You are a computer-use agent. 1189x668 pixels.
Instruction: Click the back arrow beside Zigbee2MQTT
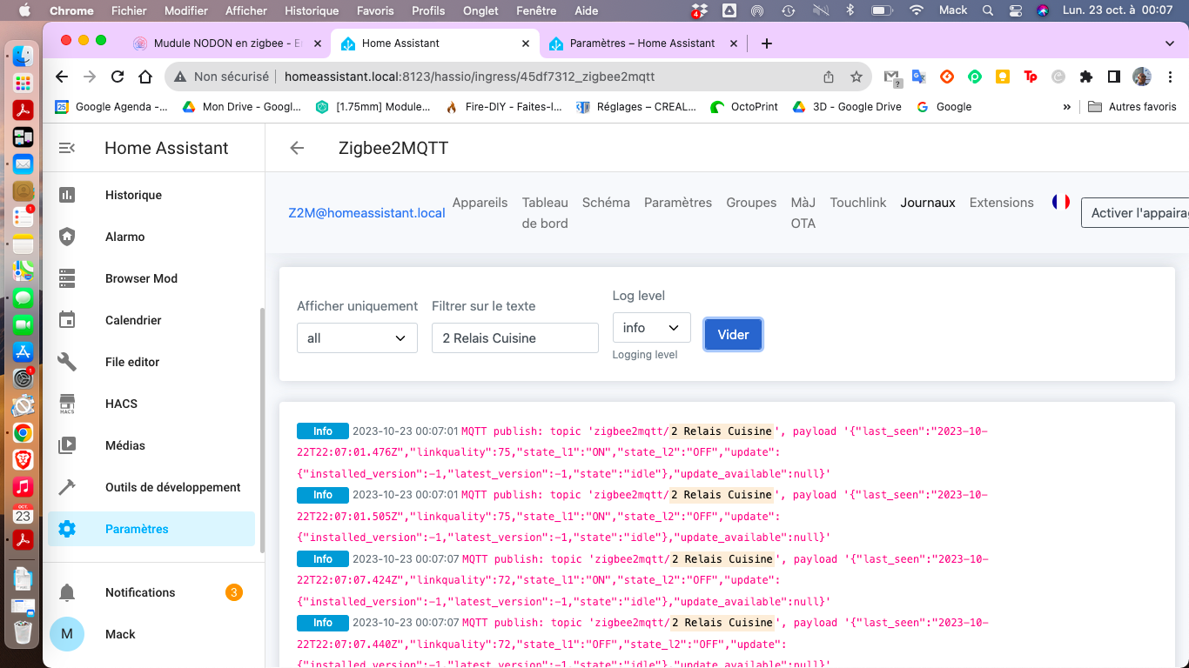[297, 148]
